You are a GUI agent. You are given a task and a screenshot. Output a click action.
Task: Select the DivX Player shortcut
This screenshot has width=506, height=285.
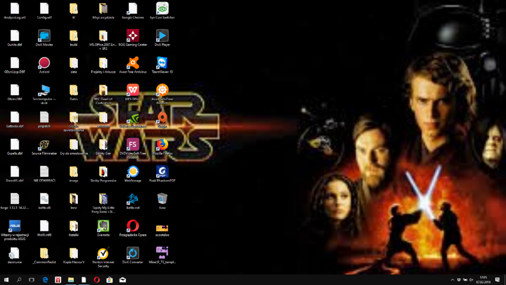click(162, 36)
